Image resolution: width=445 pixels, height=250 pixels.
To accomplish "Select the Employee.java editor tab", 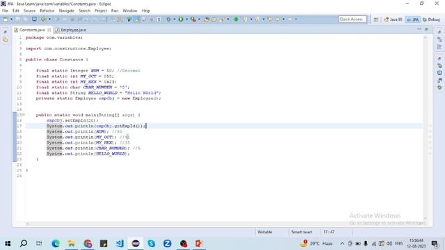I will [71, 30].
